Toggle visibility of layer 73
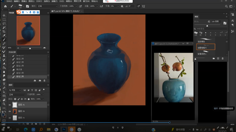The image size is (236, 132). coord(10,118)
